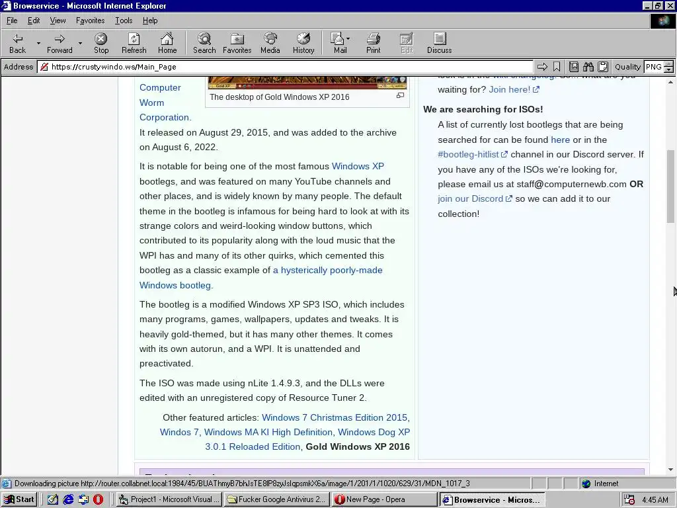
Task: Launch Opera from quick launch bar
Action: pyautogui.click(x=99, y=499)
